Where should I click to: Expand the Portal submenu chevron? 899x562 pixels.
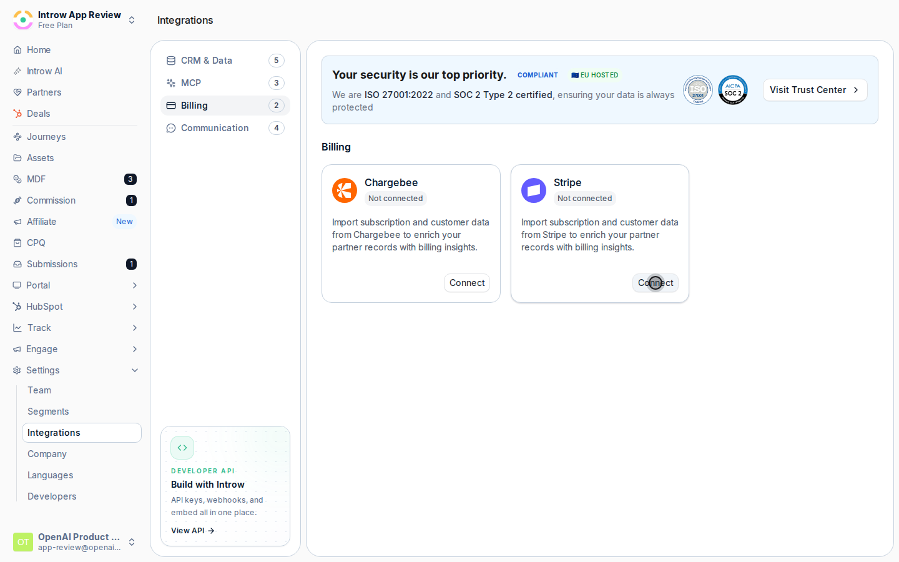(135, 285)
